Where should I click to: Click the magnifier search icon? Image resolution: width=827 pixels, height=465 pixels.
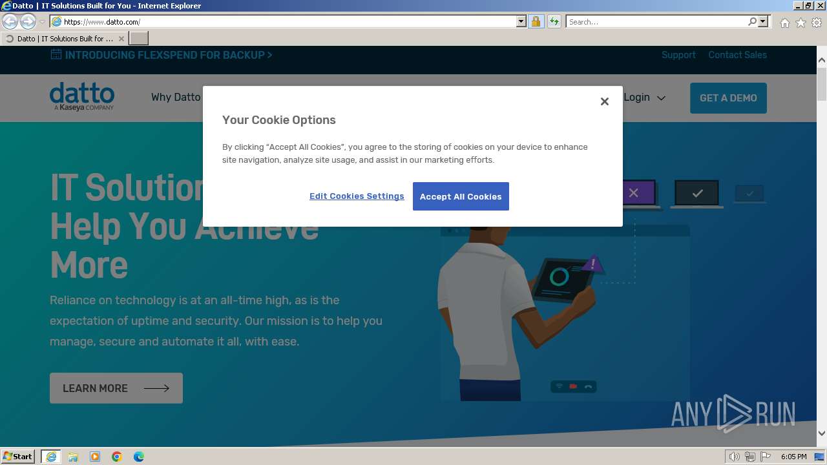(x=752, y=22)
